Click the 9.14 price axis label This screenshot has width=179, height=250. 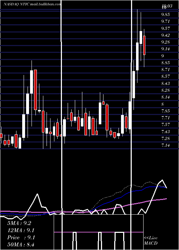pos(165,49)
